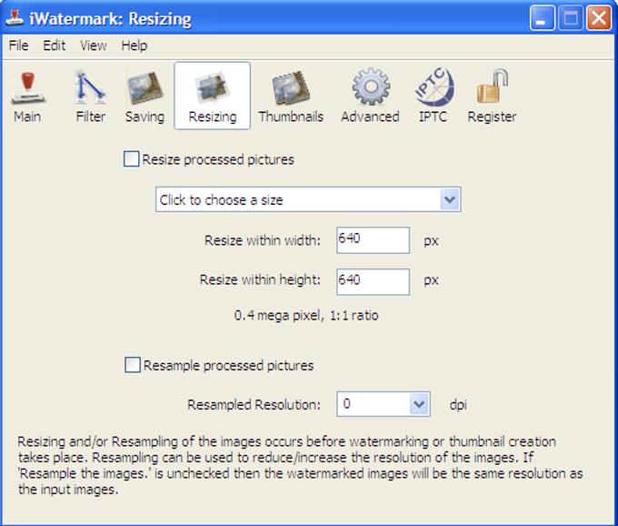Focus the Resize within height field

click(x=373, y=282)
